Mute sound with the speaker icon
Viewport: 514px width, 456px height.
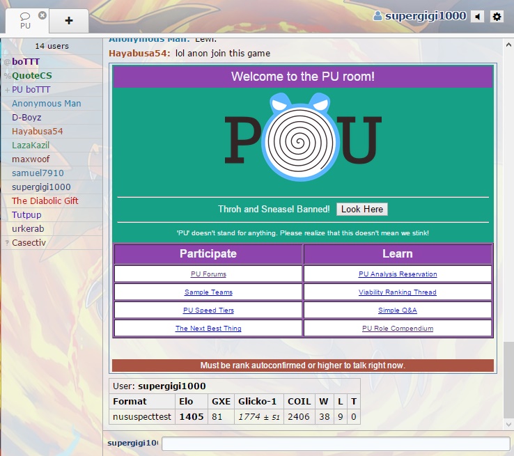coord(478,17)
